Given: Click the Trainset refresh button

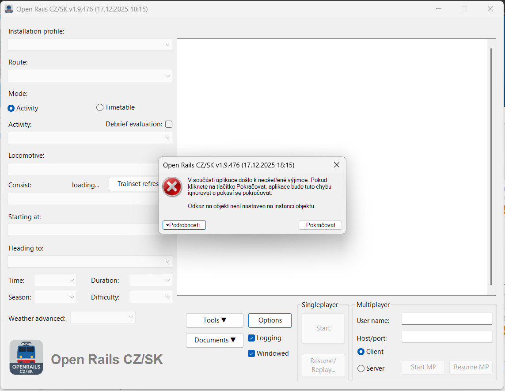Looking at the screenshot, I should coord(134,184).
